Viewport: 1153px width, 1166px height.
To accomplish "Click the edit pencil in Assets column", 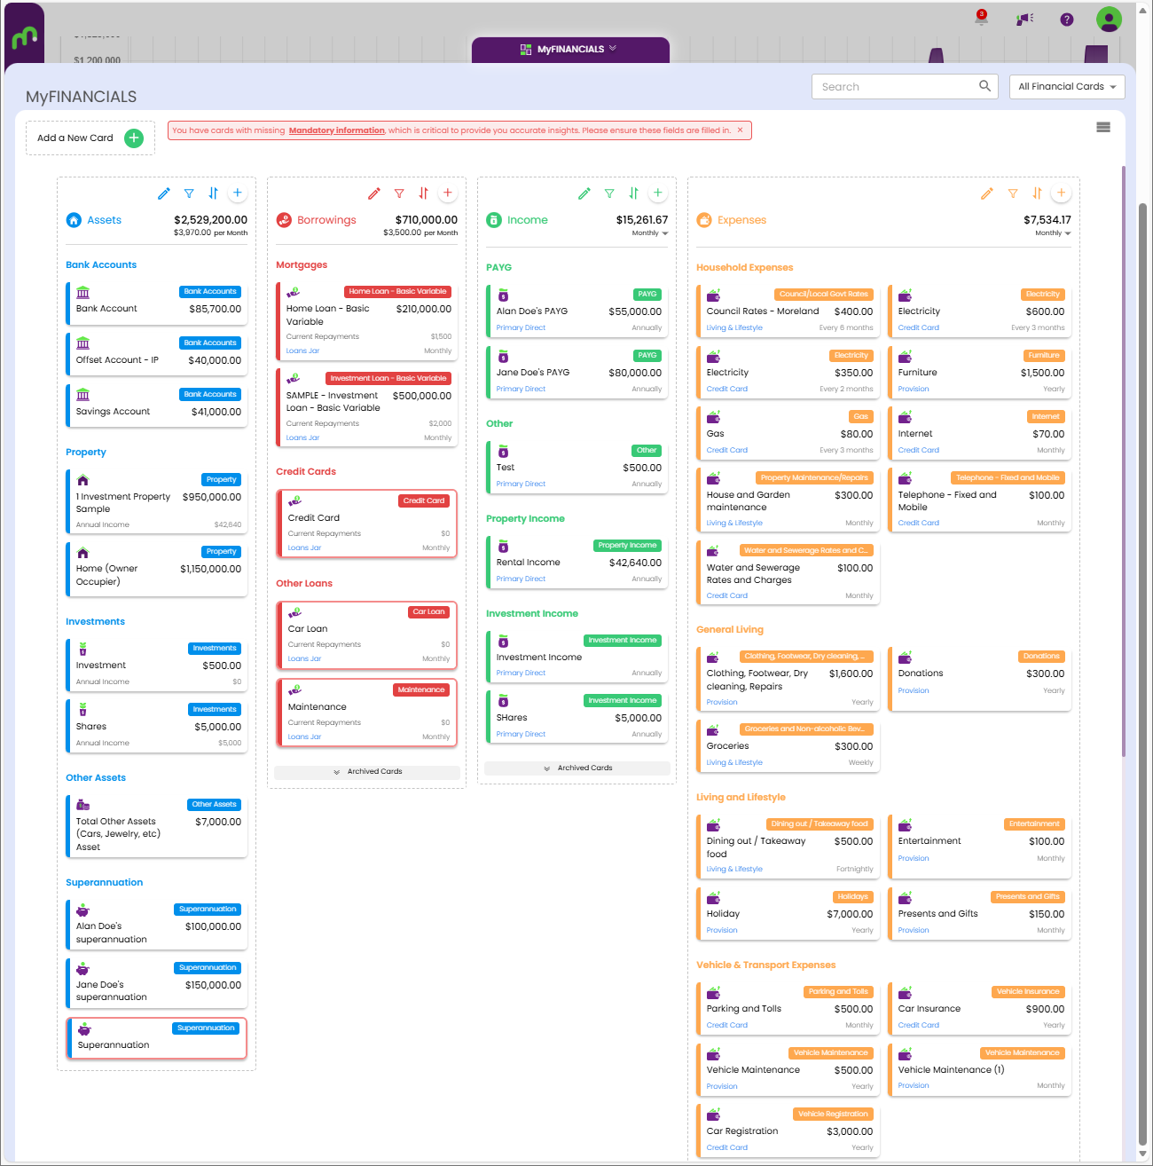I will click(x=163, y=193).
